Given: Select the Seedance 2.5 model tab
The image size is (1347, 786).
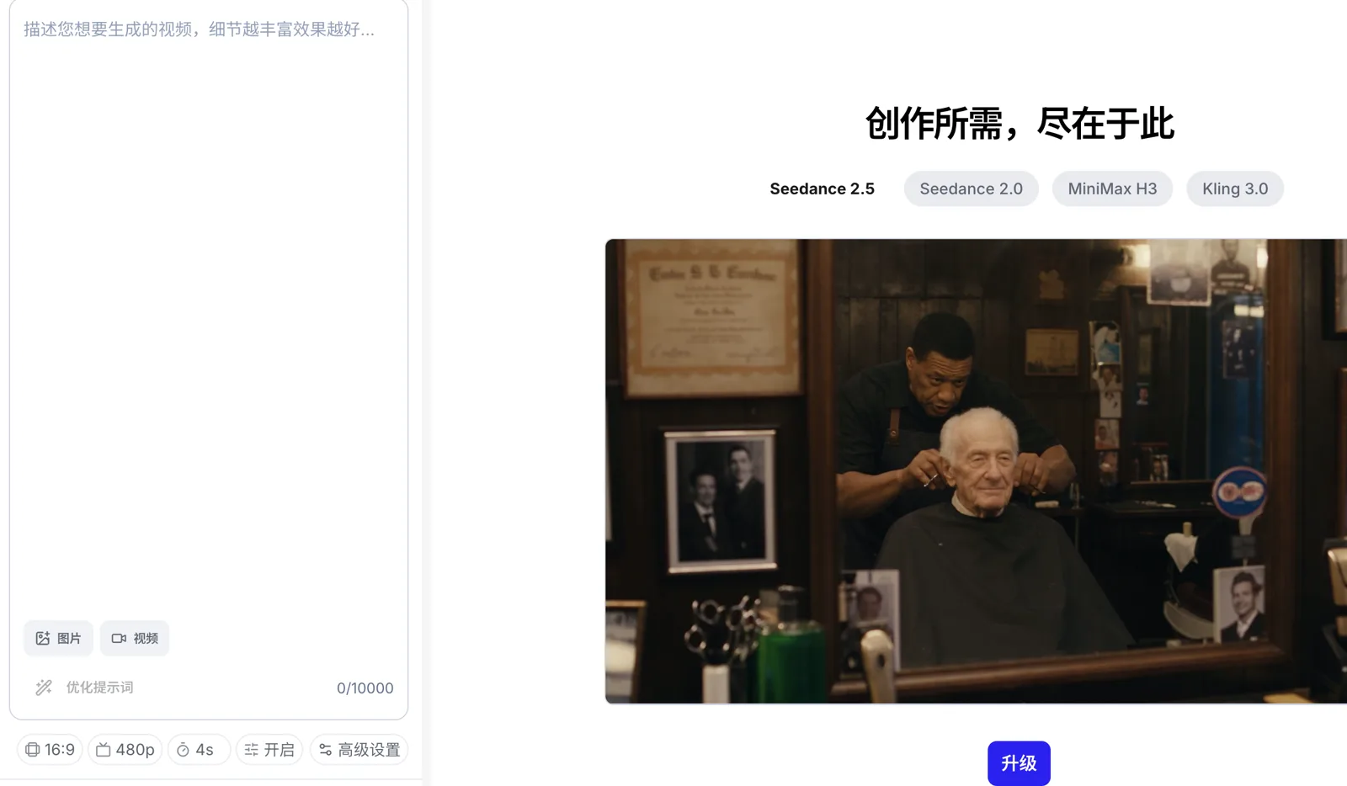Looking at the screenshot, I should click(822, 189).
